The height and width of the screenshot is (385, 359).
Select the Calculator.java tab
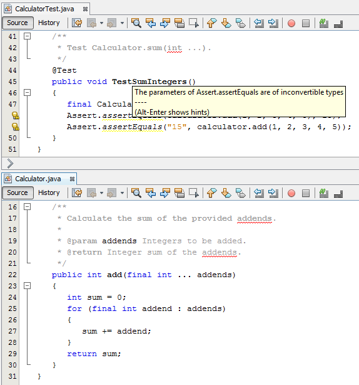pos(38,179)
